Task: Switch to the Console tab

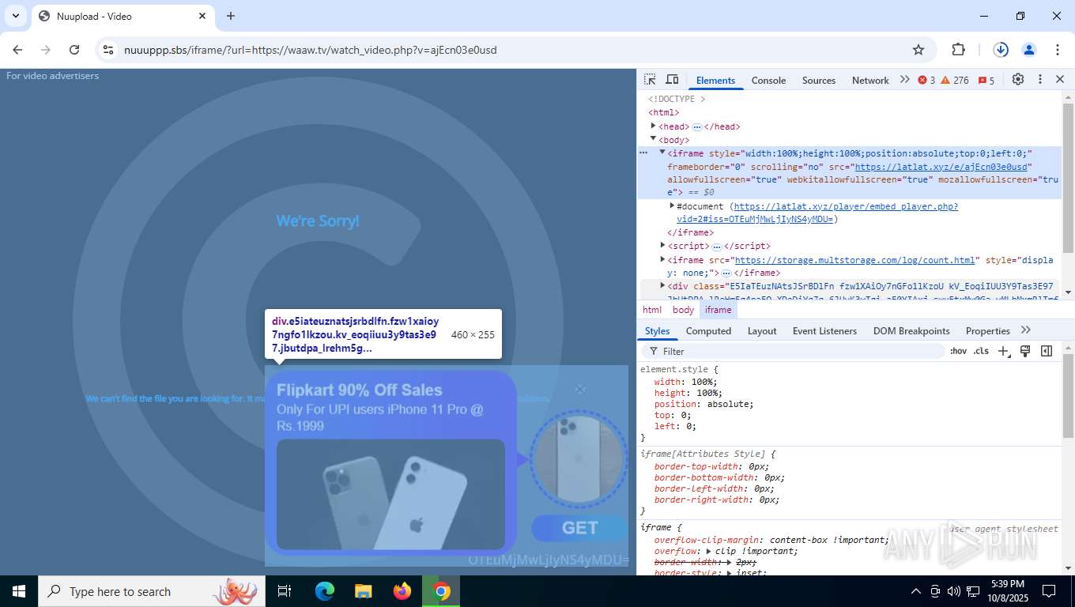Action: [768, 80]
